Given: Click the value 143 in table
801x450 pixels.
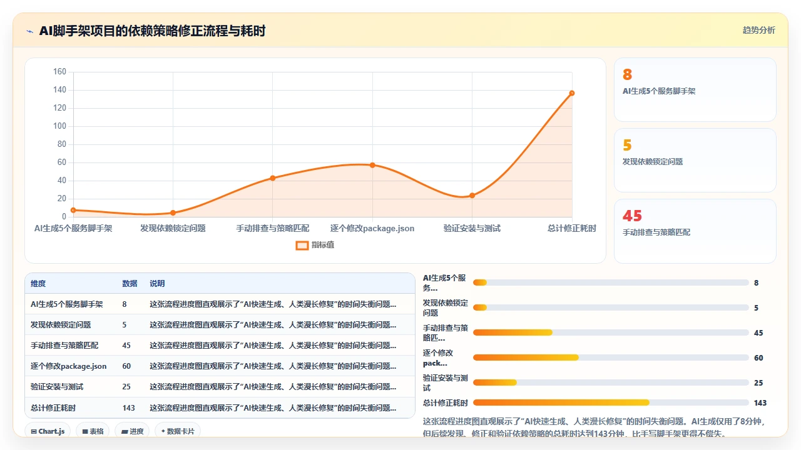Looking at the screenshot, I should click(129, 408).
